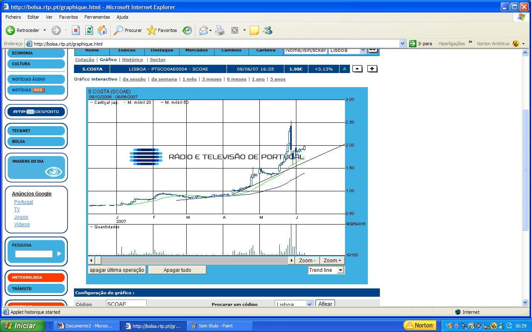Open the Favoritos star toolbar button
532x332 pixels.
[x=162, y=30]
